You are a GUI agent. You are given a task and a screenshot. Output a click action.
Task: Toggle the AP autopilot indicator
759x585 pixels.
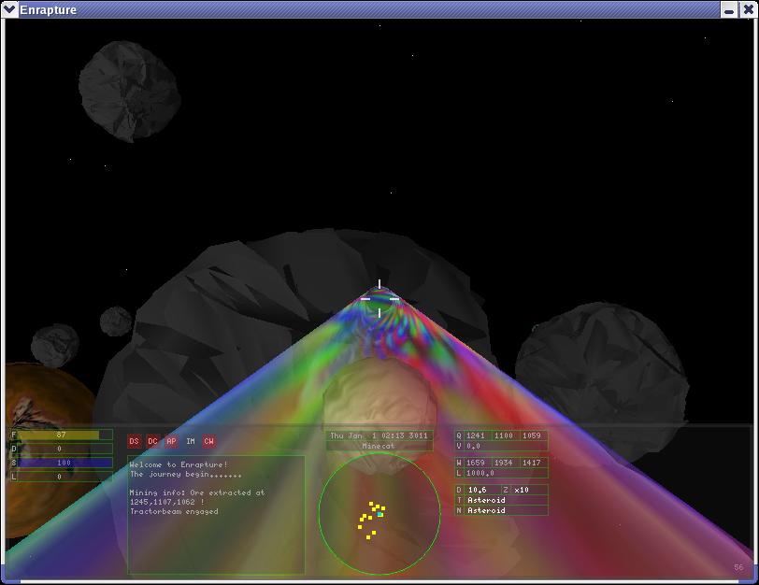[171, 441]
